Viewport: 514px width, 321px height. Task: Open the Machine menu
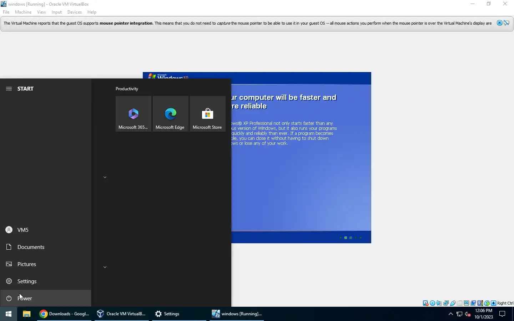click(23, 12)
